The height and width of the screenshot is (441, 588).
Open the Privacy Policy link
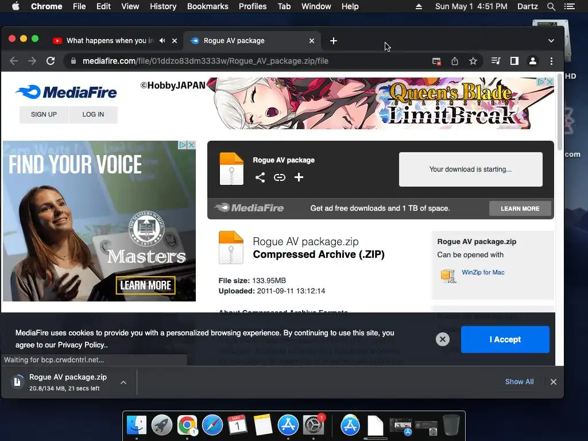(82, 345)
